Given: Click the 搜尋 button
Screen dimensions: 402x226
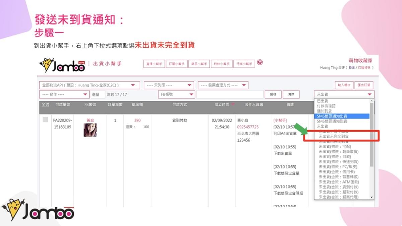Looking at the screenshot, I should coord(273,94).
